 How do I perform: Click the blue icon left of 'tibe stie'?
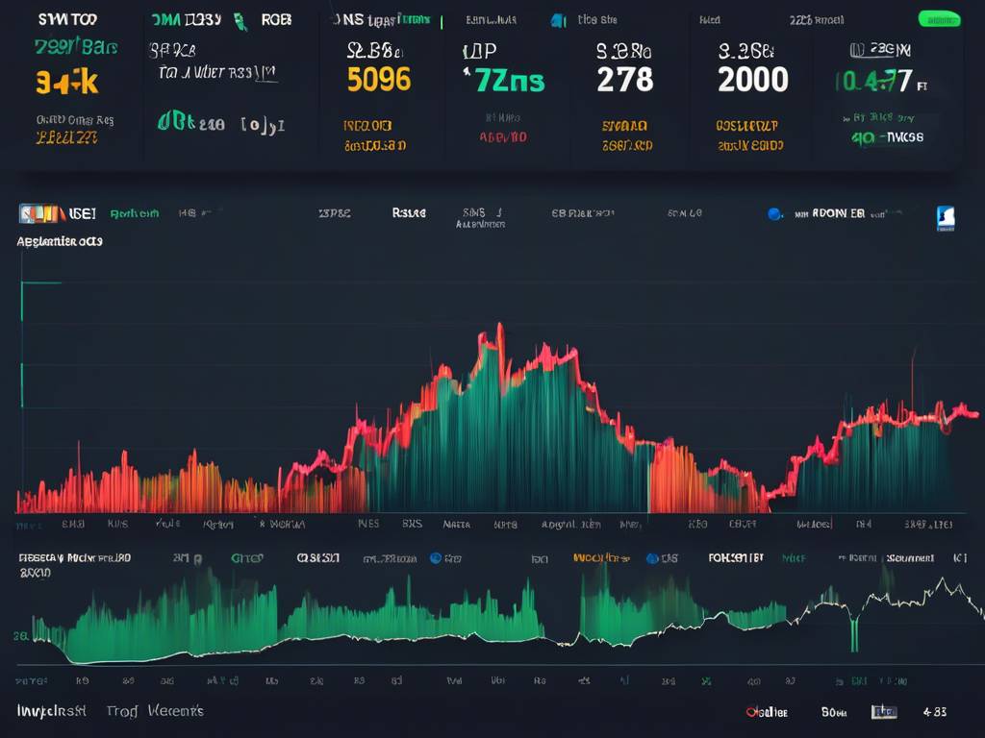tap(558, 21)
